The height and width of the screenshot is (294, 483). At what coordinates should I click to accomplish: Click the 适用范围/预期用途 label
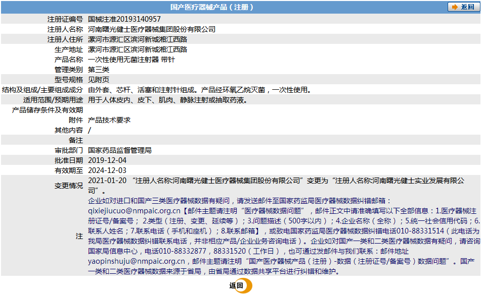click(53, 100)
